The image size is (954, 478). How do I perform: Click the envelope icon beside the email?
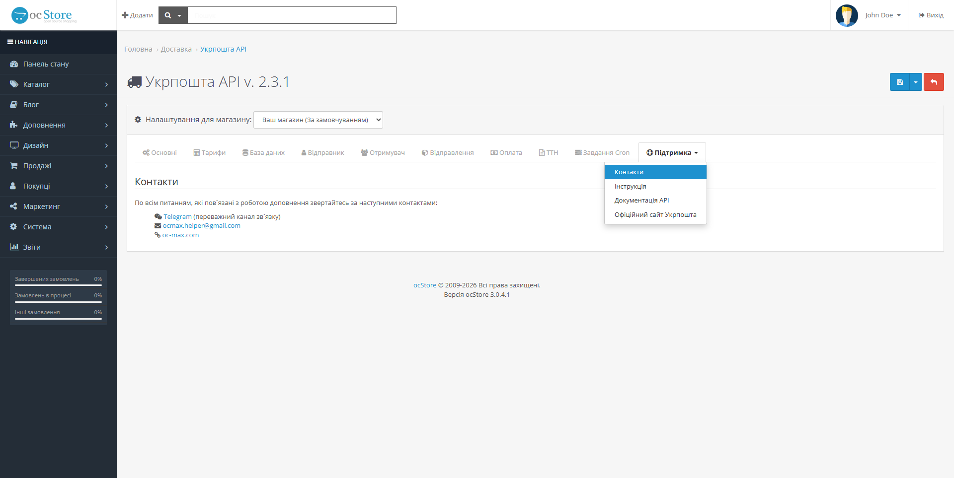[158, 226]
